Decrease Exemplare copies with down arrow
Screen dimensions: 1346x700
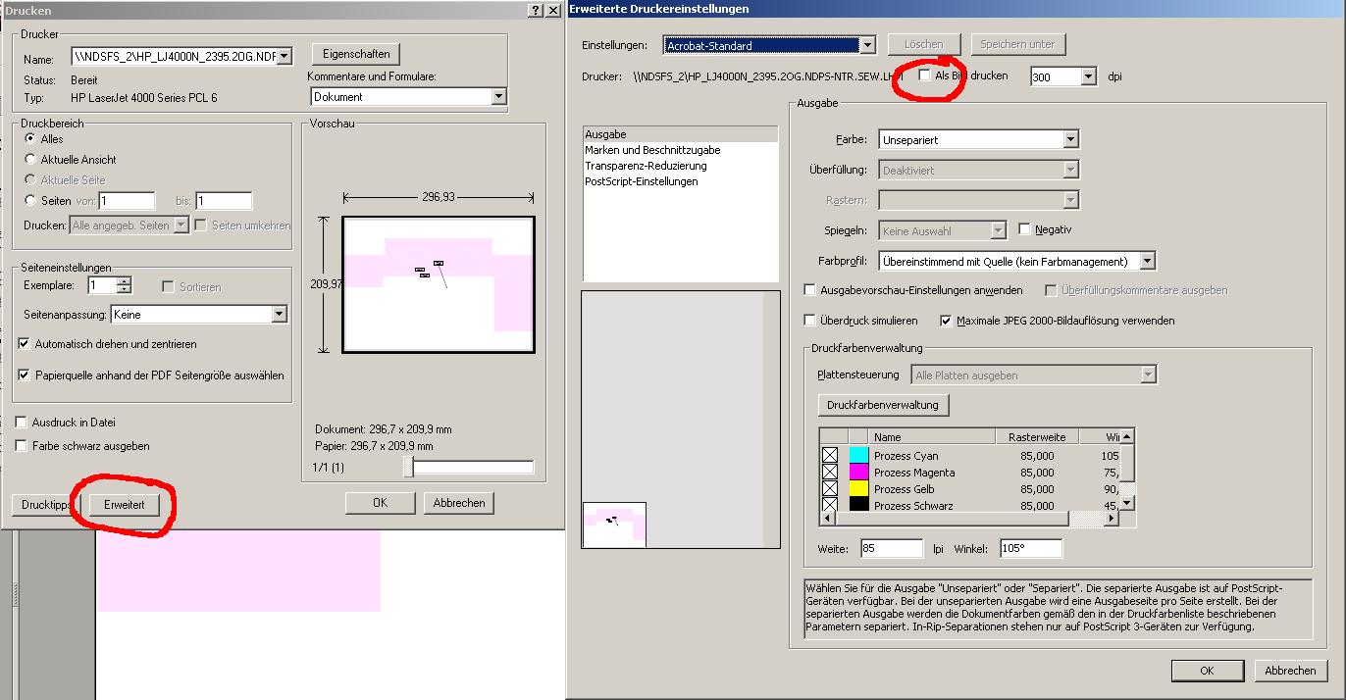point(124,290)
